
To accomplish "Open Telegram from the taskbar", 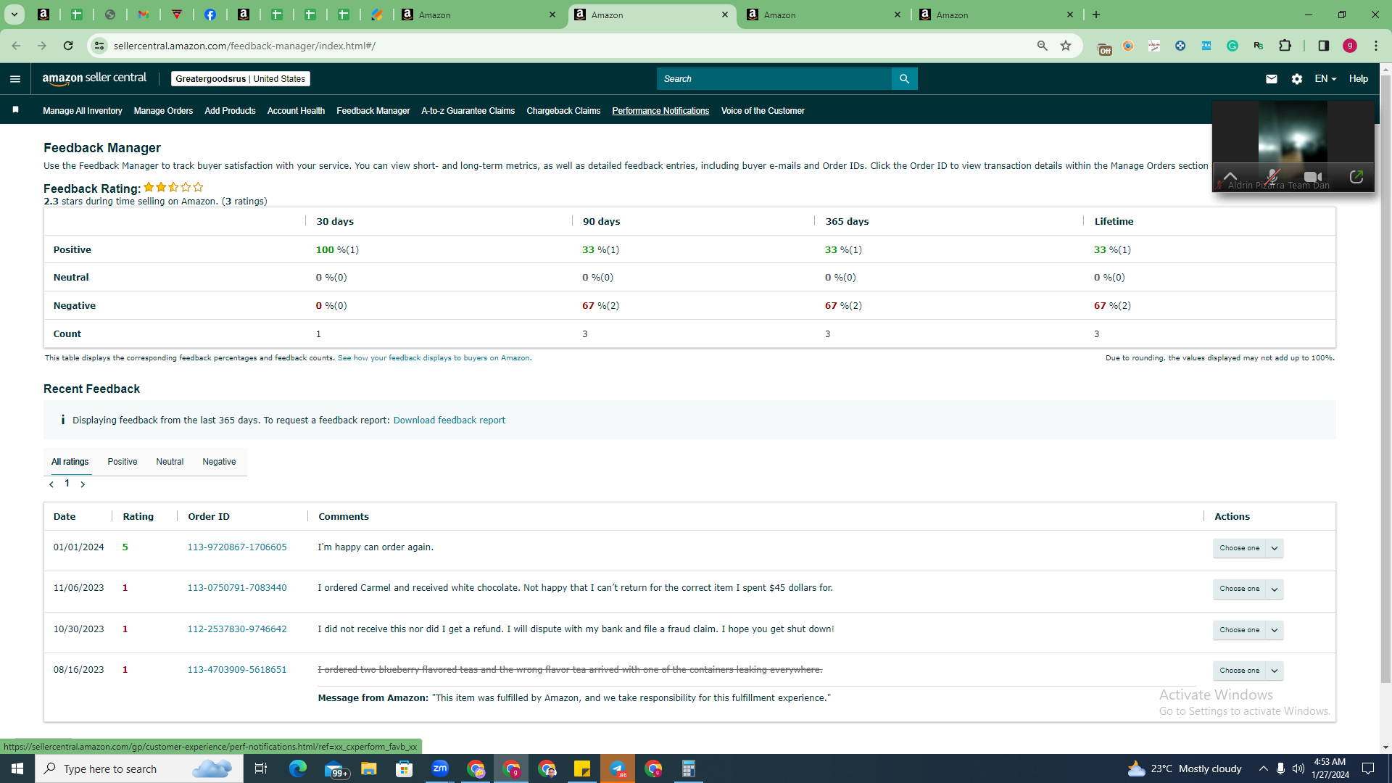I will click(x=618, y=768).
